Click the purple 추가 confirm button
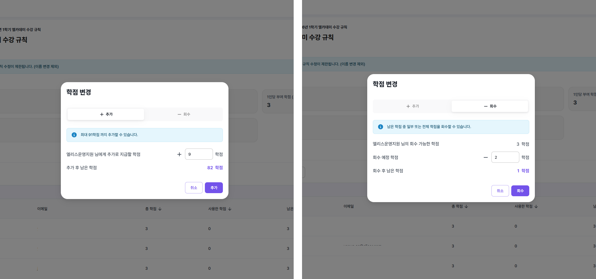Image resolution: width=596 pixels, height=279 pixels. (x=214, y=188)
